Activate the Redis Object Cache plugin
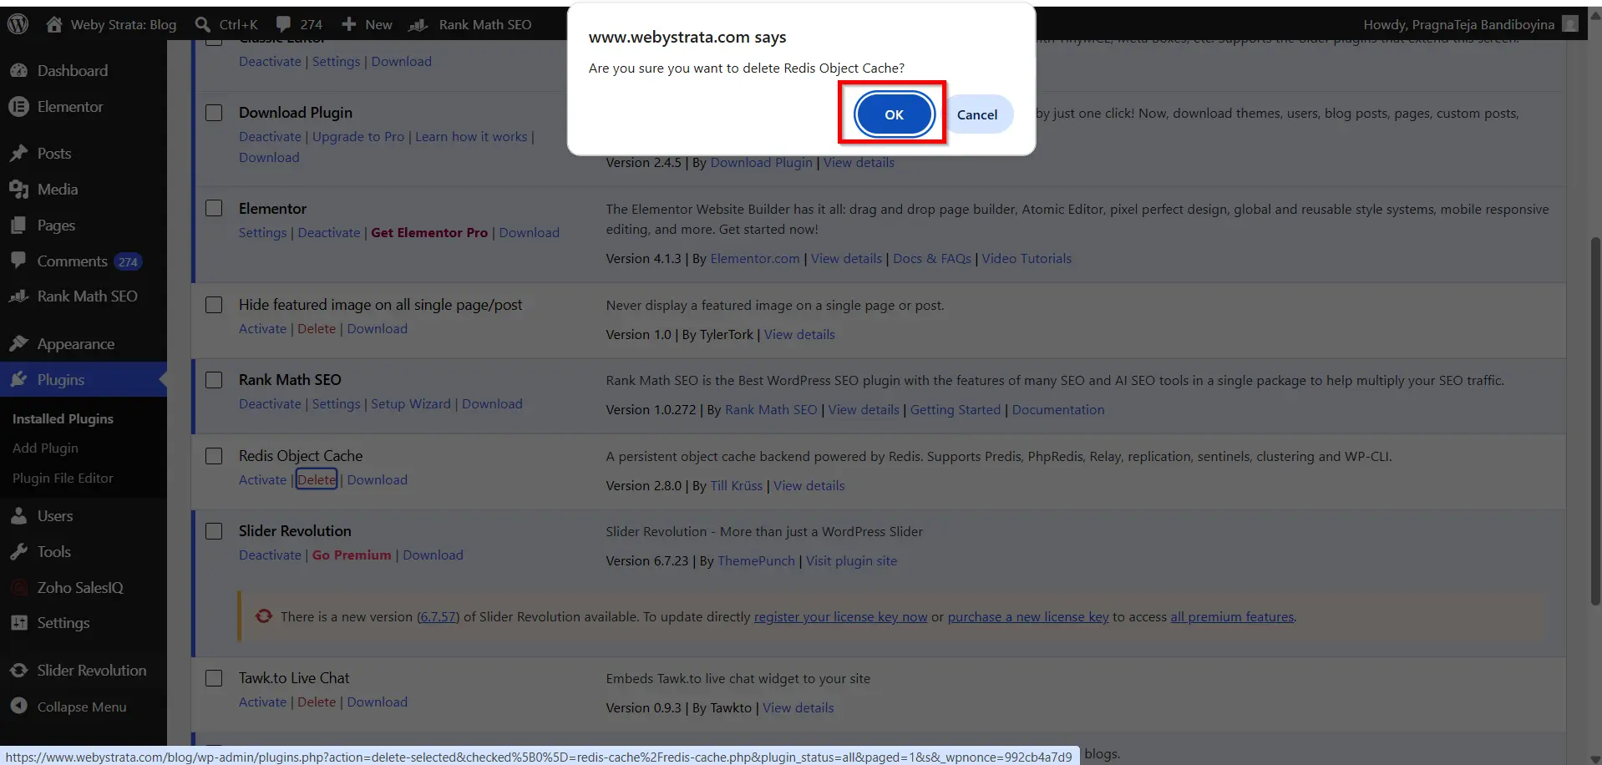The width and height of the screenshot is (1602, 765). point(262,479)
